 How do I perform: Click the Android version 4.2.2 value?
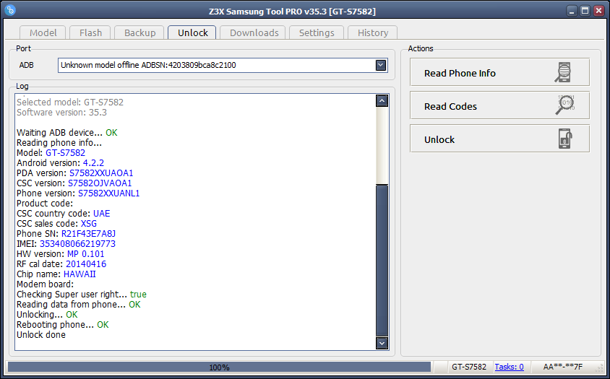click(x=93, y=163)
